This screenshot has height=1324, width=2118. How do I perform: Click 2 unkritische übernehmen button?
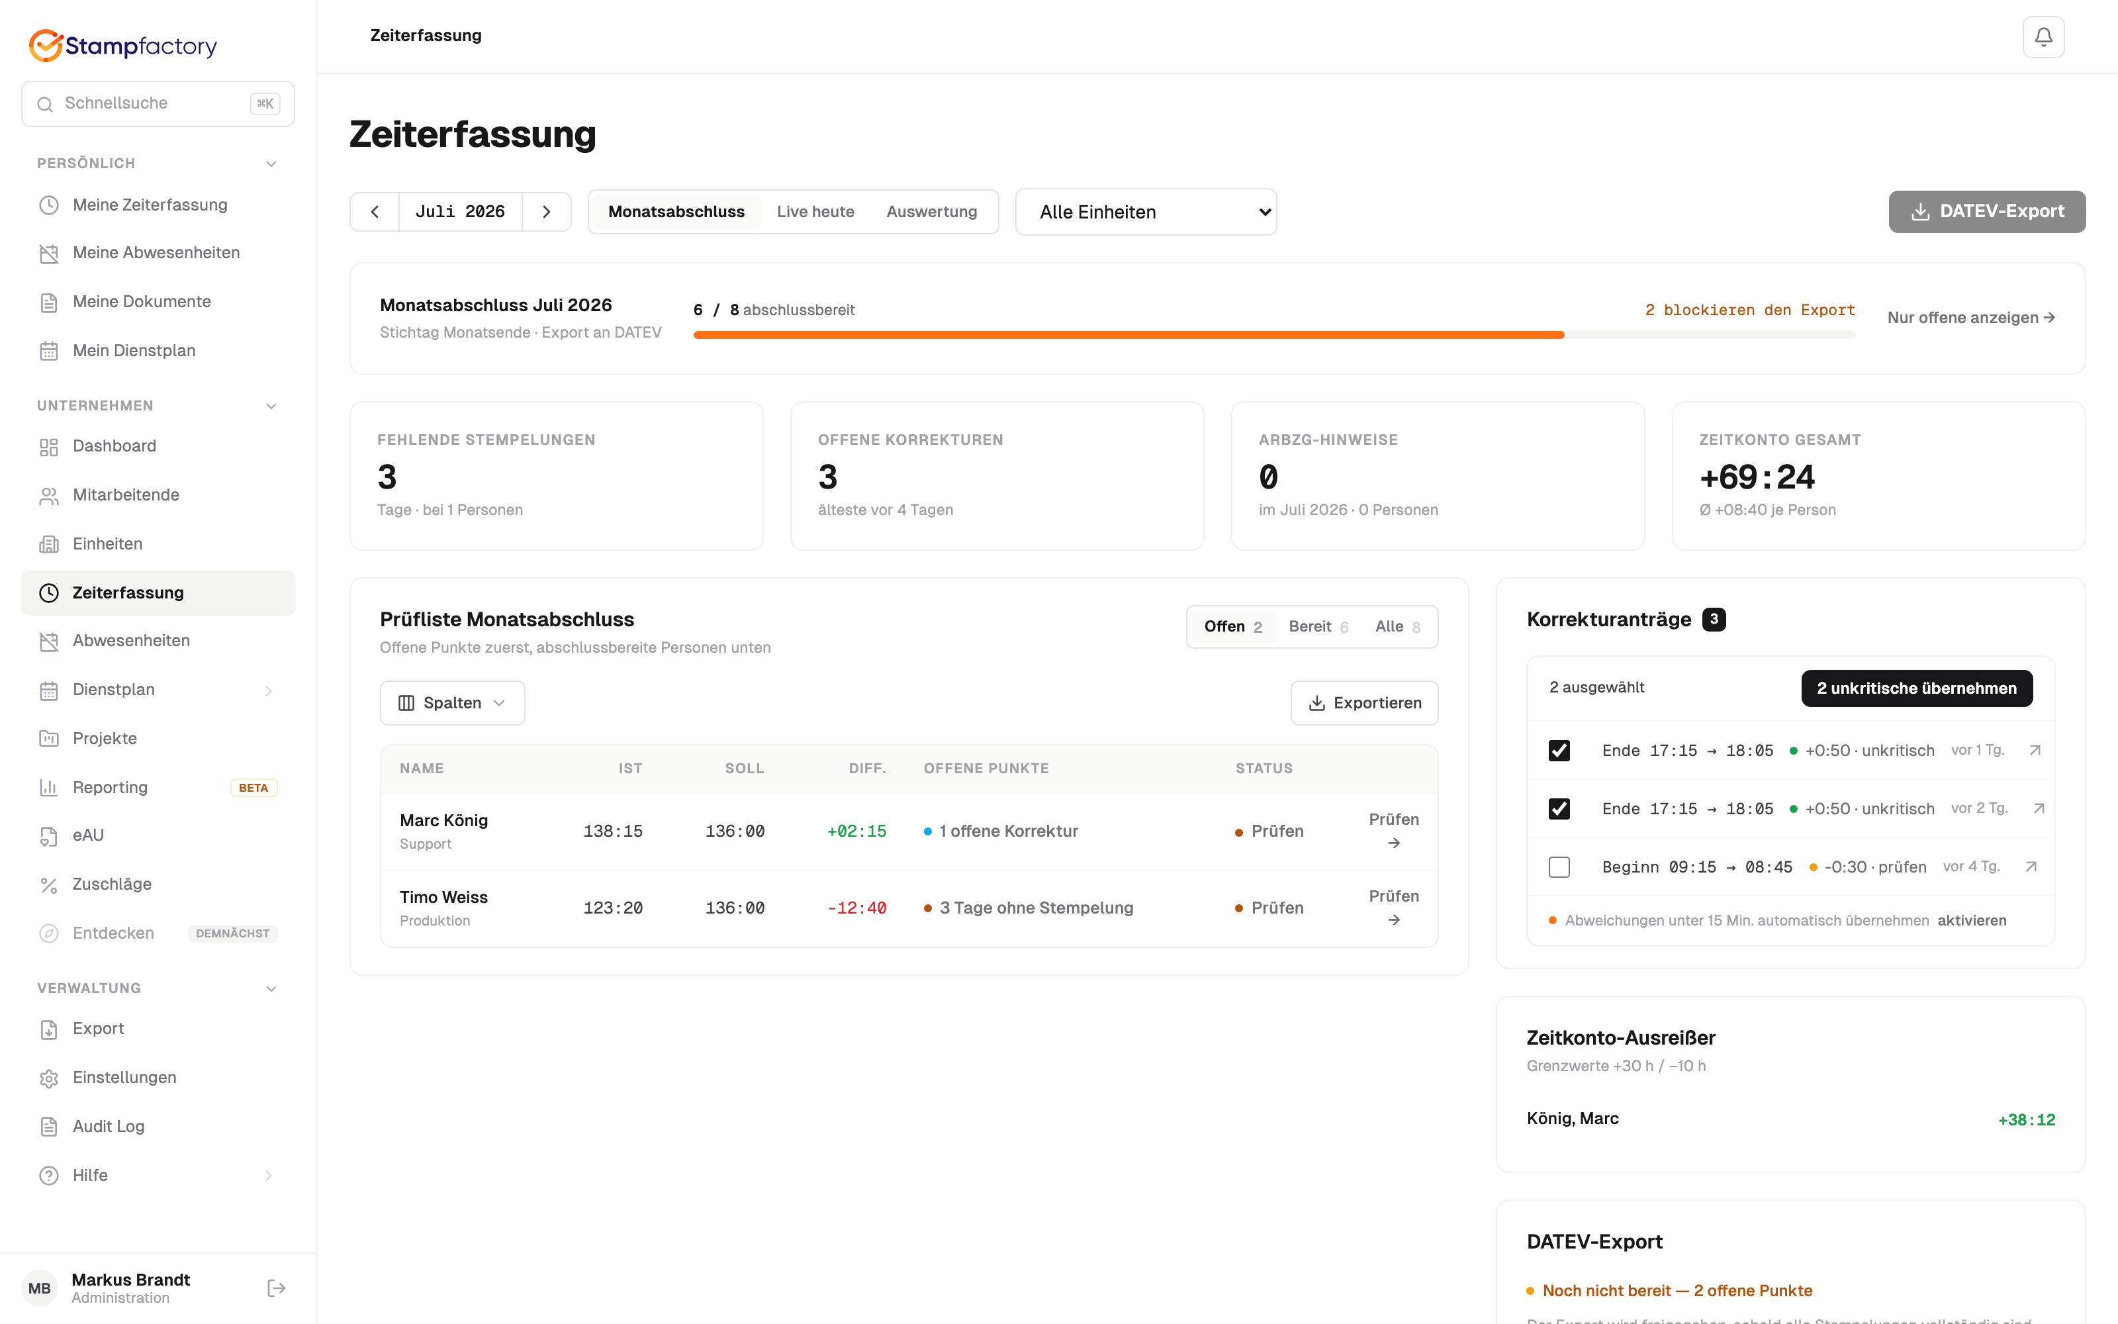tap(1916, 688)
